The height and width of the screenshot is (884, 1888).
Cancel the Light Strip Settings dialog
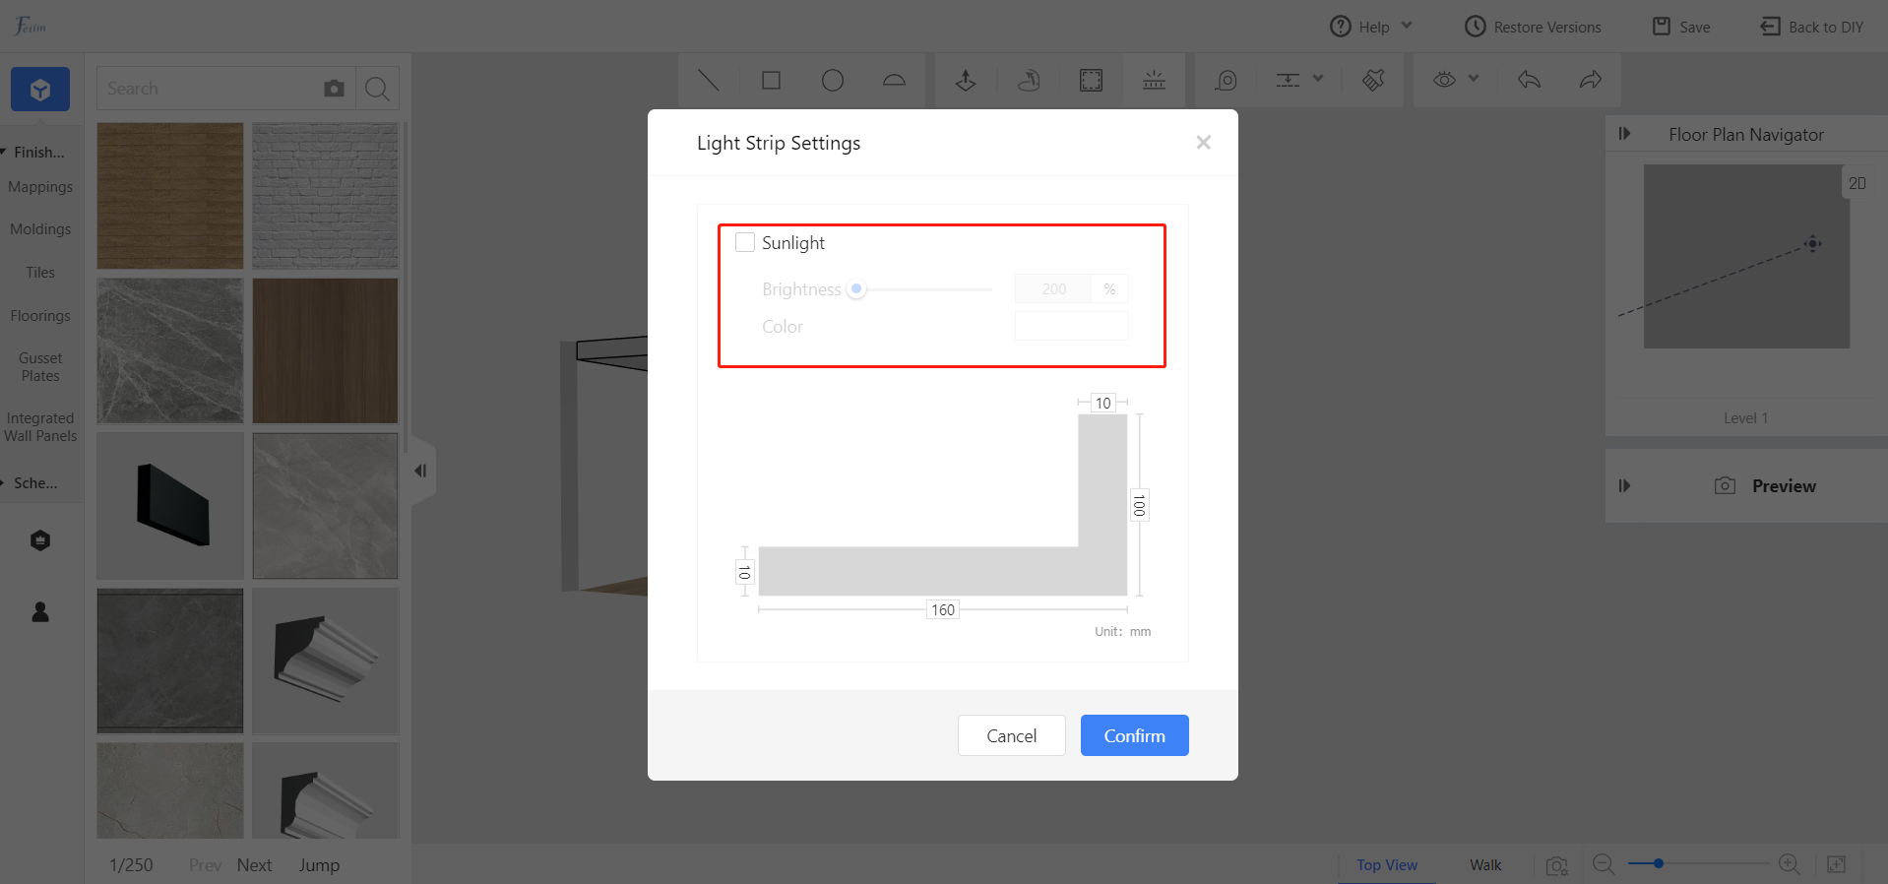pyautogui.click(x=1012, y=735)
